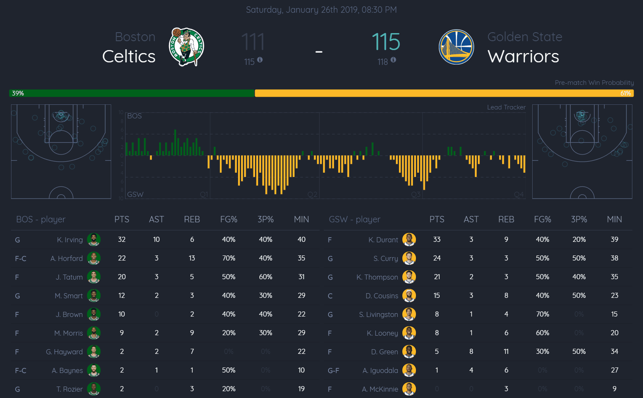Click the Warriors shot chart court
The image size is (643, 398).
coord(582,151)
